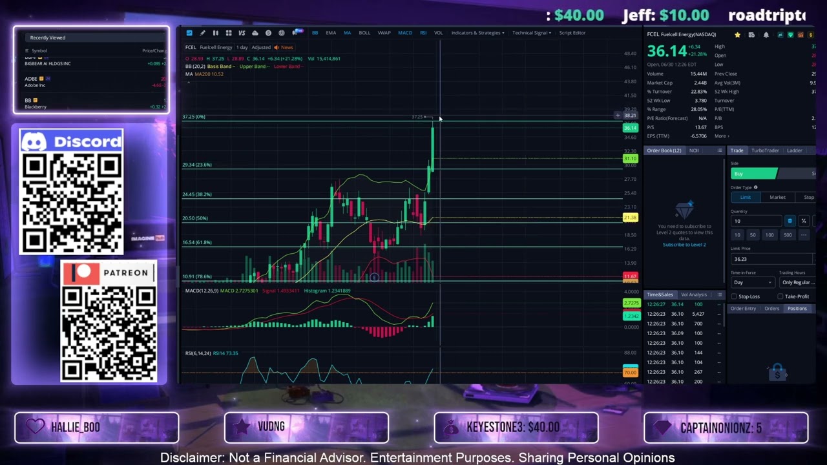Toggle the RSI indicator

(x=423, y=33)
